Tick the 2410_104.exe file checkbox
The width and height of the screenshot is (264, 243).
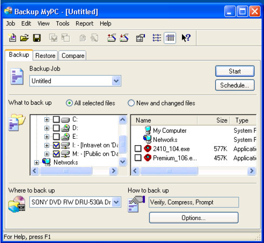138,149
